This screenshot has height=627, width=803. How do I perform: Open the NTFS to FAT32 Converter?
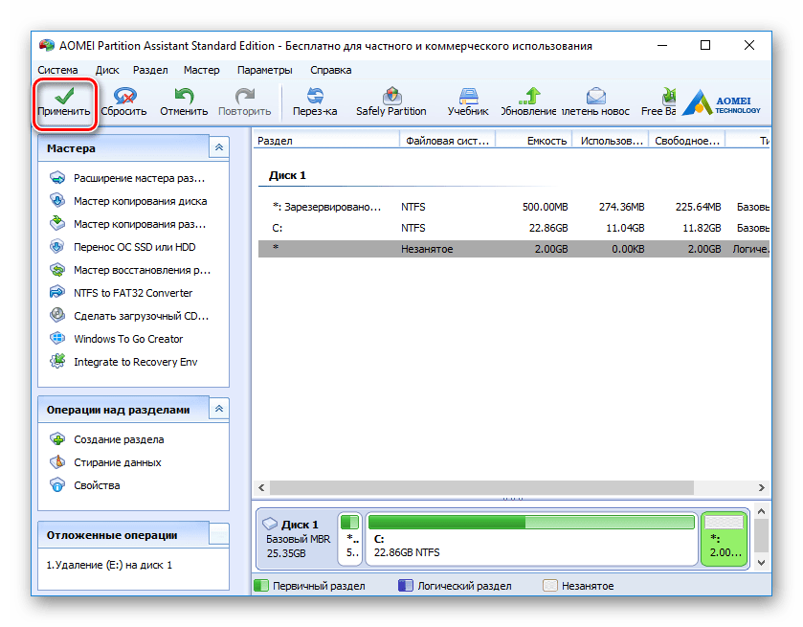[x=132, y=293]
